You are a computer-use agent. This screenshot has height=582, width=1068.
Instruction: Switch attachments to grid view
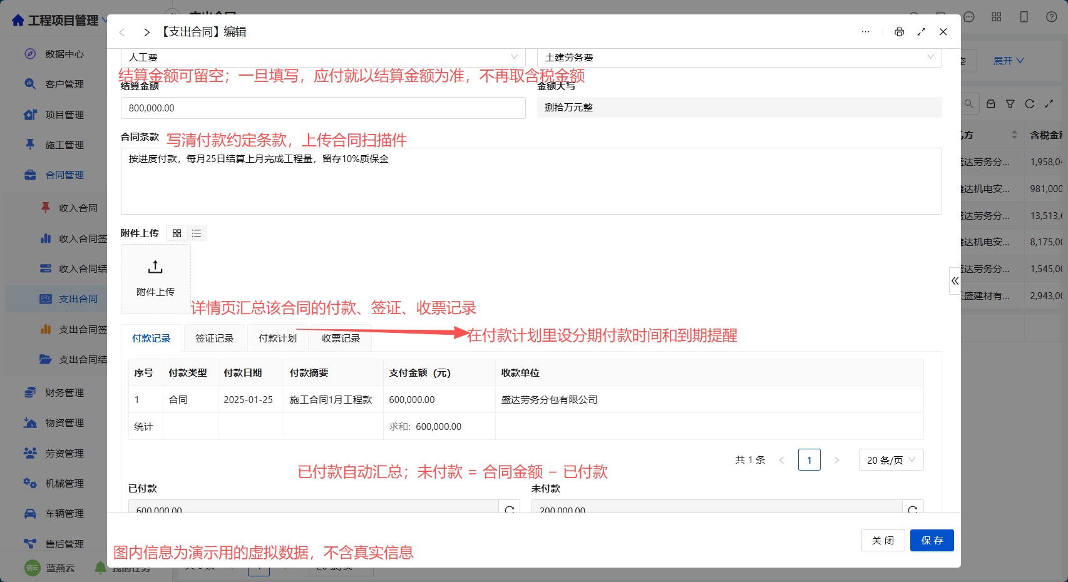pos(177,233)
